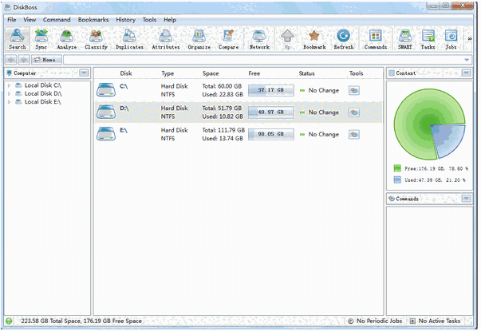The image size is (481, 331).
Task: Click the 40.97 GB free space bar
Action: coord(271,112)
